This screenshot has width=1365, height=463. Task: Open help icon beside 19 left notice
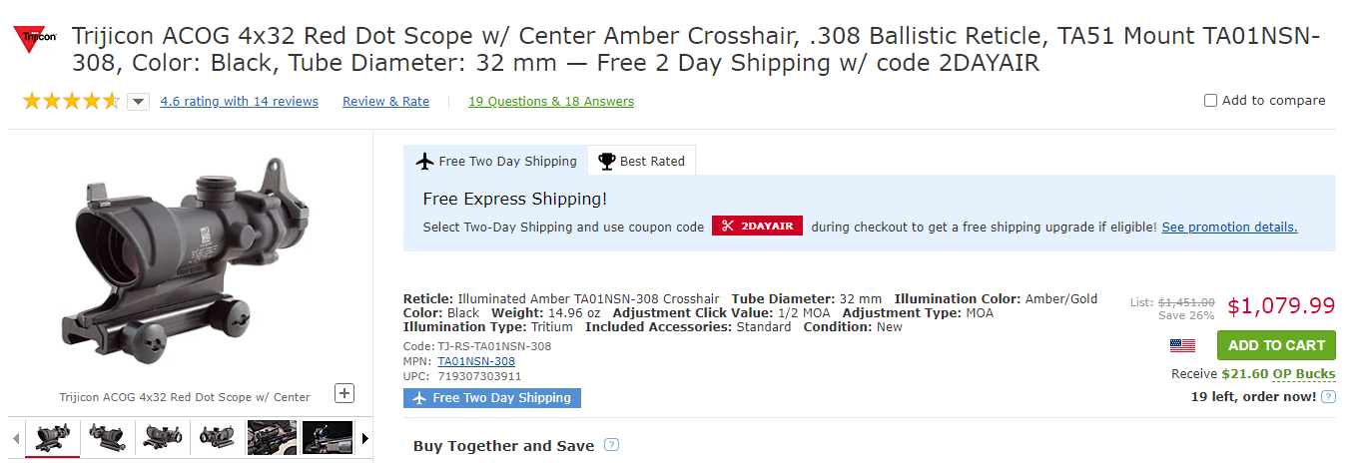coord(1328,397)
